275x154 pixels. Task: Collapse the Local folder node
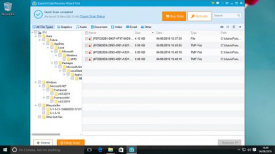[x=48, y=48]
